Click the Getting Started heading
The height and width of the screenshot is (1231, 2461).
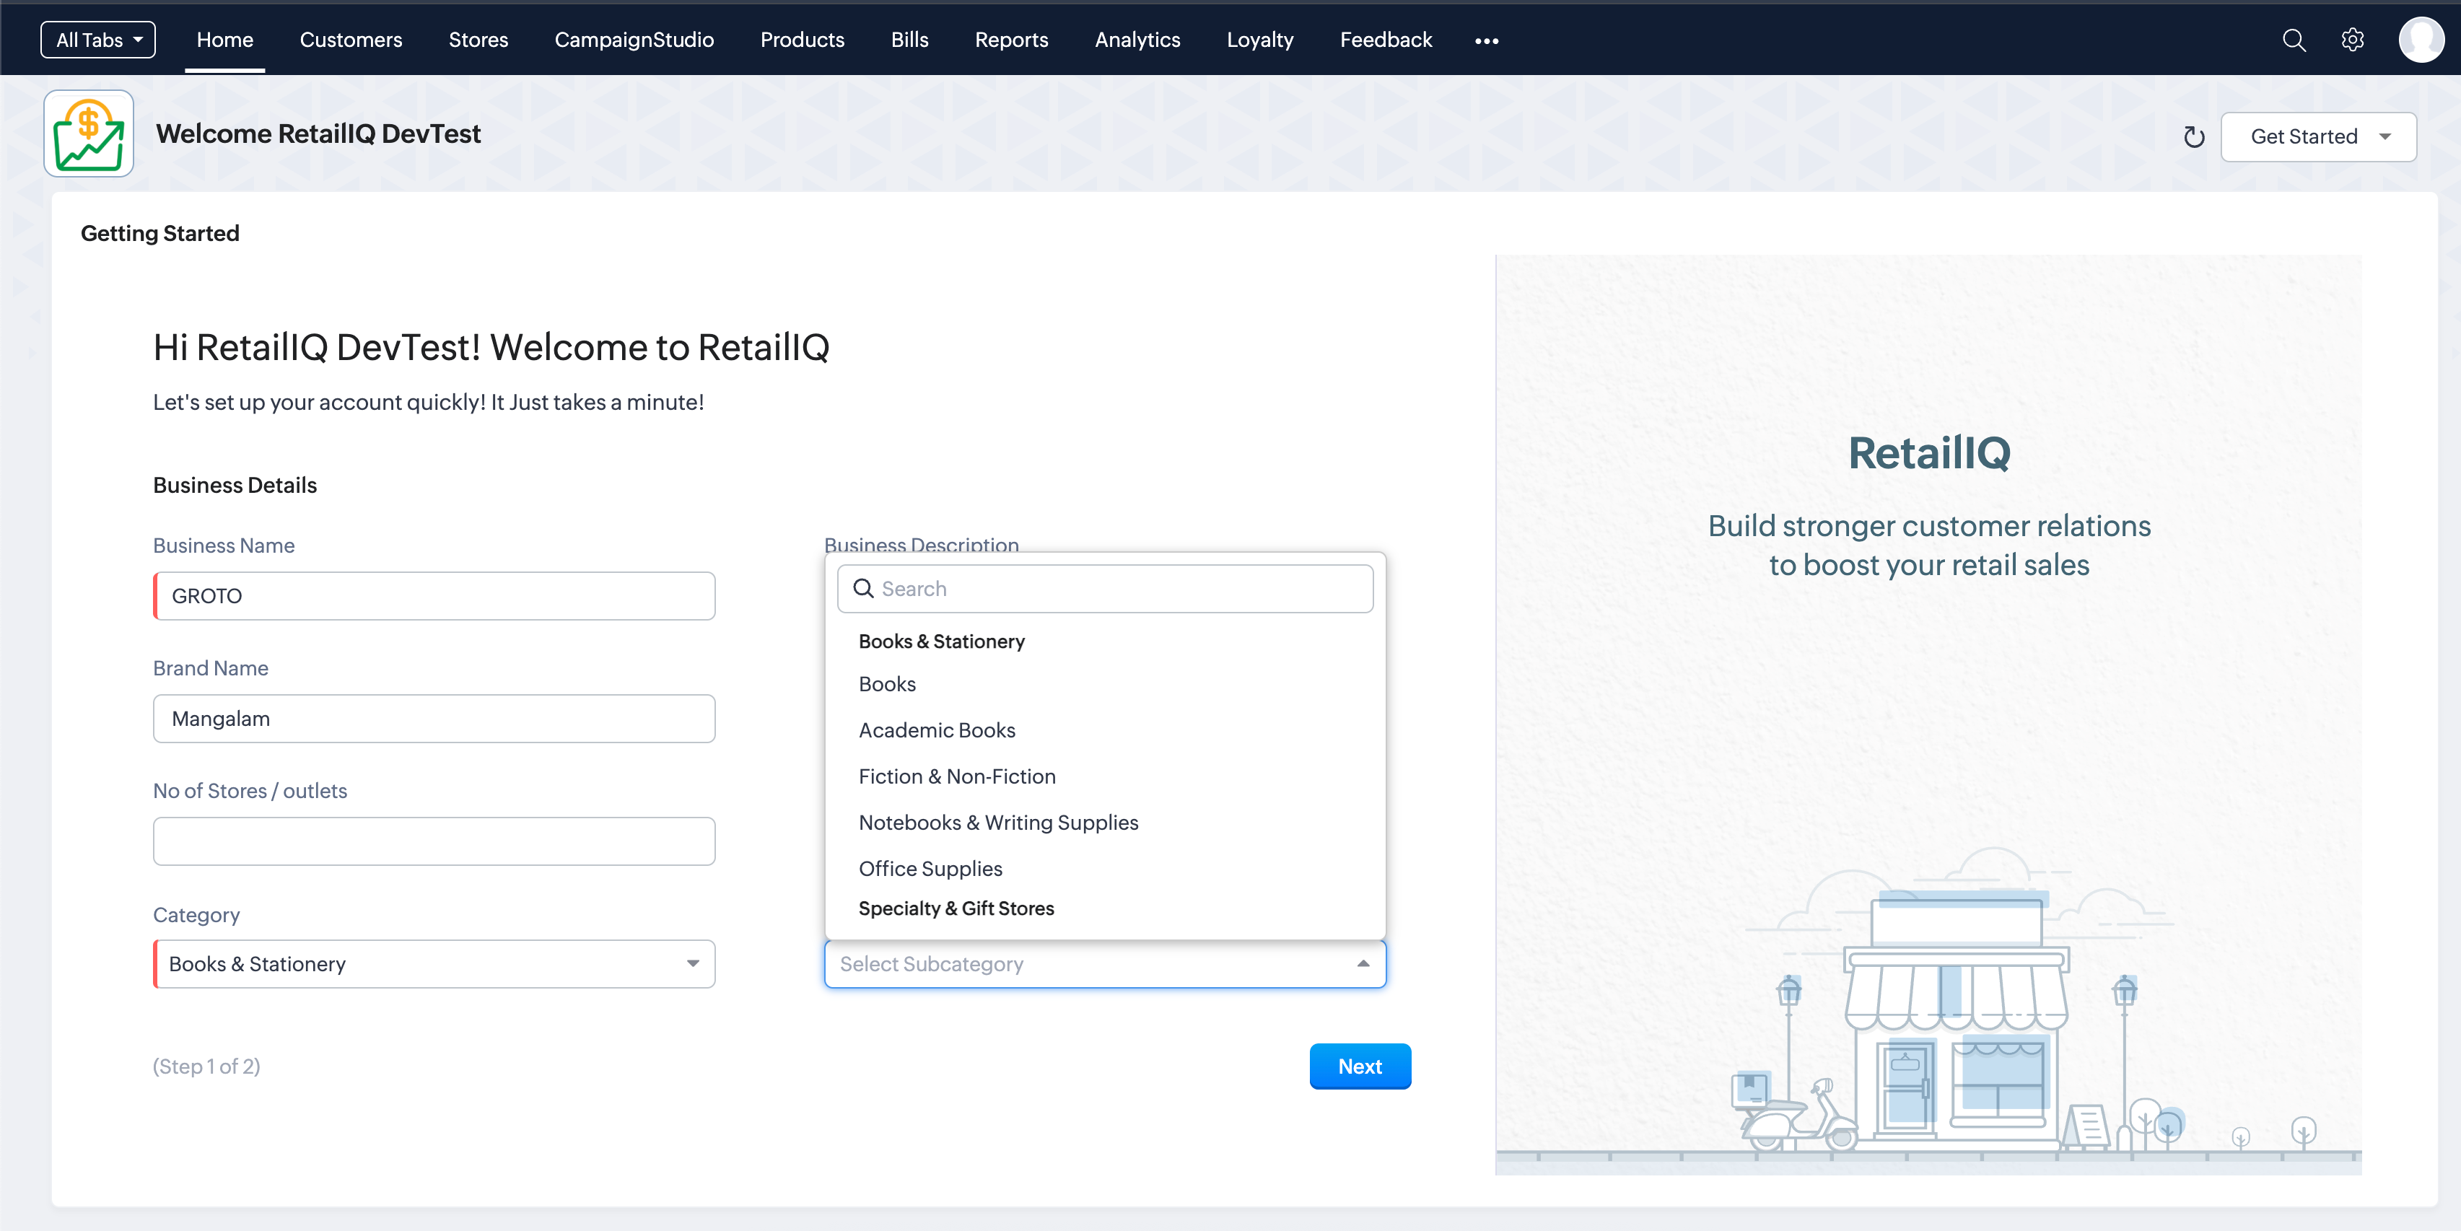tap(159, 233)
